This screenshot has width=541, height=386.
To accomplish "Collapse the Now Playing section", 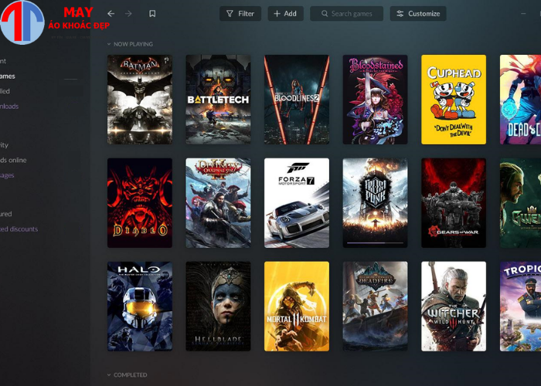I will click(x=110, y=44).
